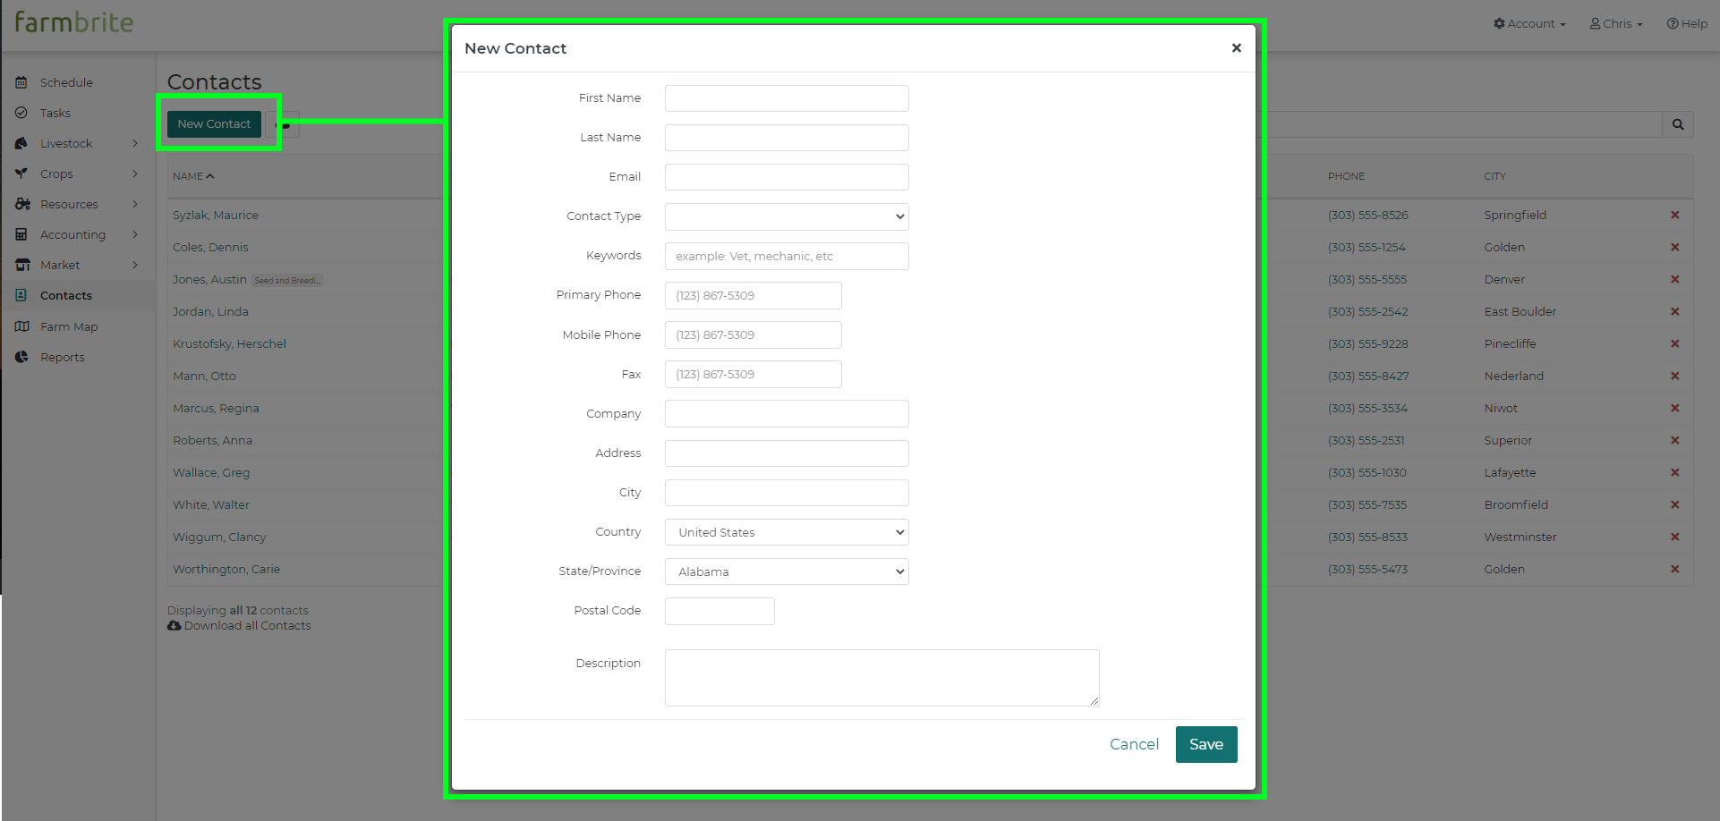Open the Contact Type dropdown

click(x=787, y=216)
